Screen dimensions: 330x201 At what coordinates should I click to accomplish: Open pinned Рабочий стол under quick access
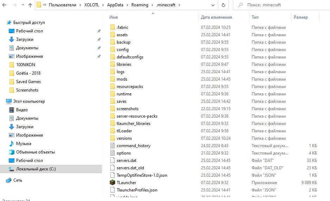tap(30, 31)
